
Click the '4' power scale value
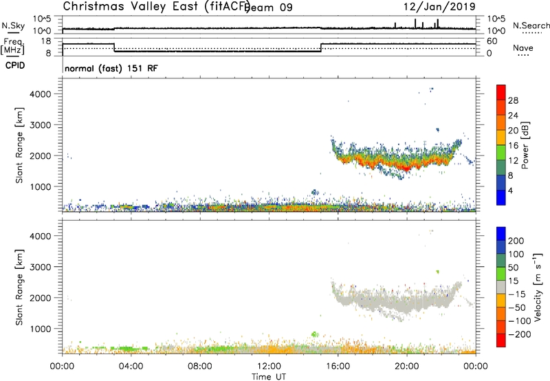[510, 190]
